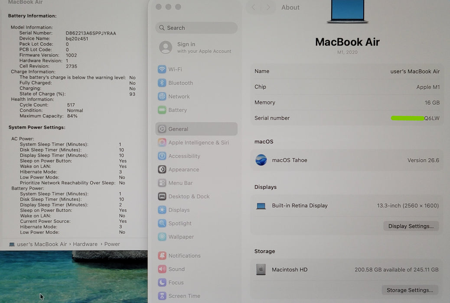
Task: Select the Network globe icon
Action: pos(162,97)
